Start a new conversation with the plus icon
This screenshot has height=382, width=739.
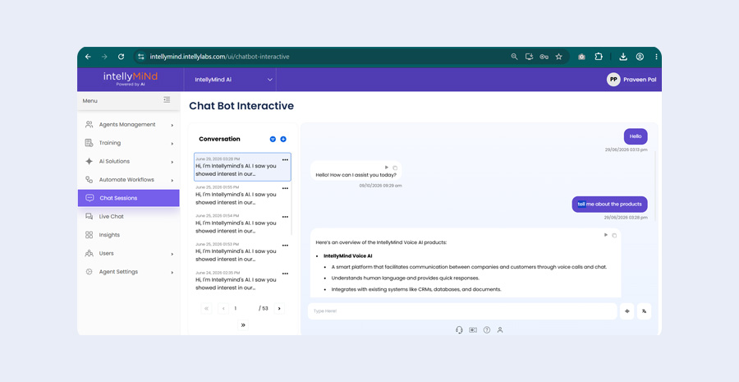coord(283,139)
